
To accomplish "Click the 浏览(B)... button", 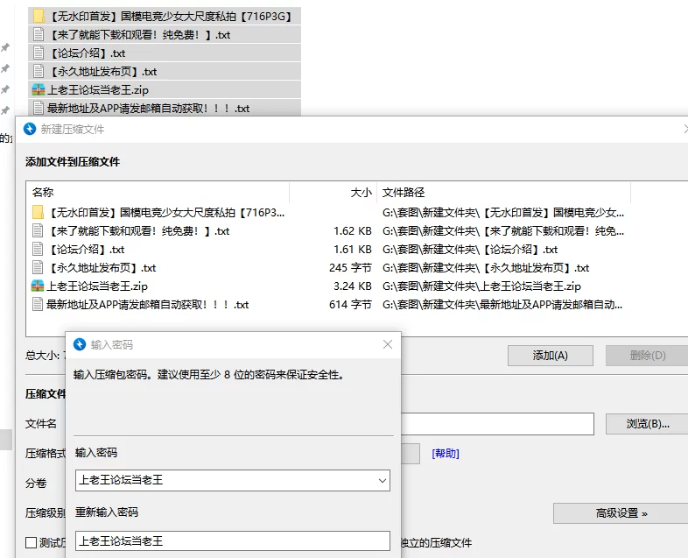I will [x=647, y=424].
